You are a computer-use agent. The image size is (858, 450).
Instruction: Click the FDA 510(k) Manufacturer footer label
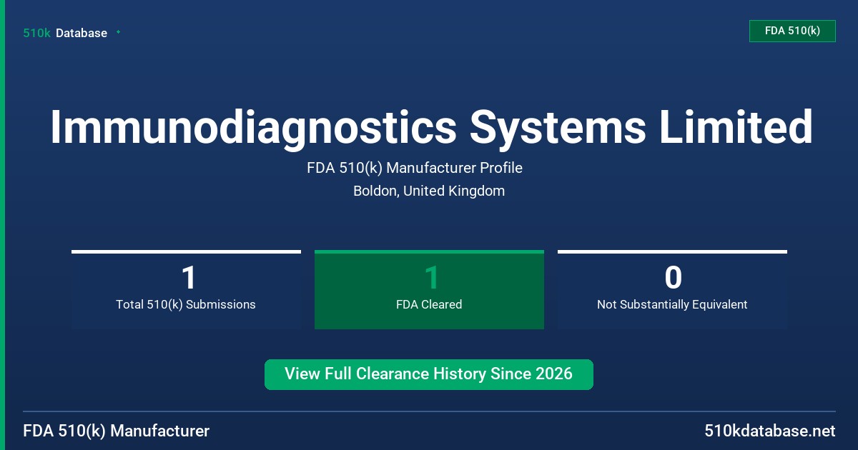click(x=117, y=431)
